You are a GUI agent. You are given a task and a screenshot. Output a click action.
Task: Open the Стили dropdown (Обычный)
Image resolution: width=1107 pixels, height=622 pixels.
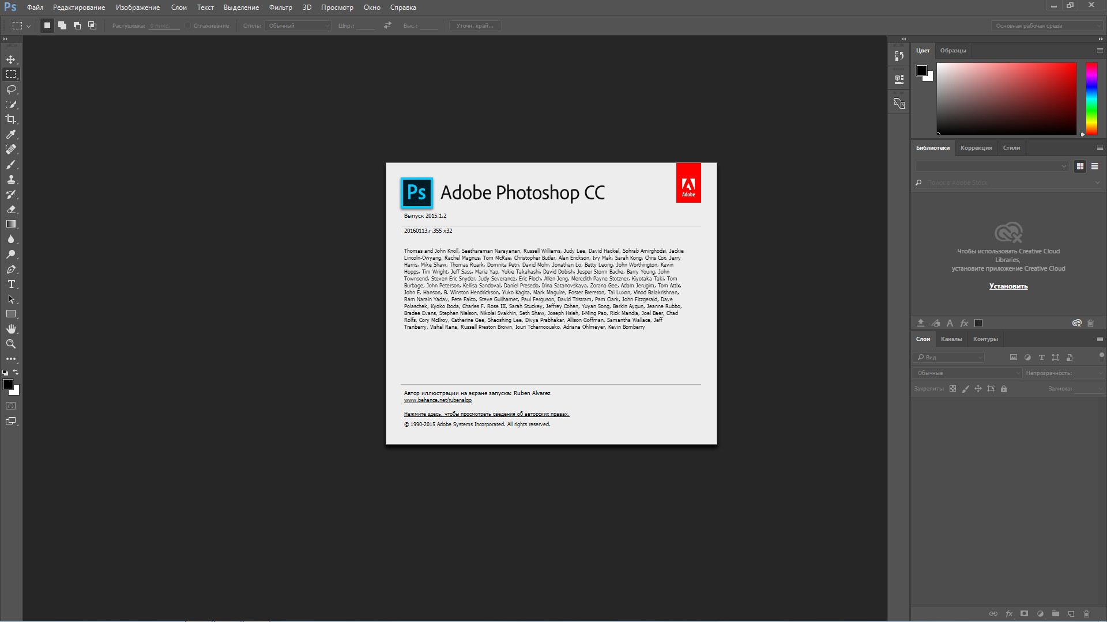coord(298,25)
